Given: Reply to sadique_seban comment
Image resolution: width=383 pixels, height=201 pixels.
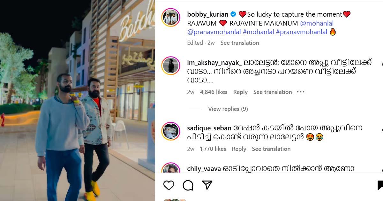Looking at the screenshot, I should pyautogui.click(x=239, y=149).
